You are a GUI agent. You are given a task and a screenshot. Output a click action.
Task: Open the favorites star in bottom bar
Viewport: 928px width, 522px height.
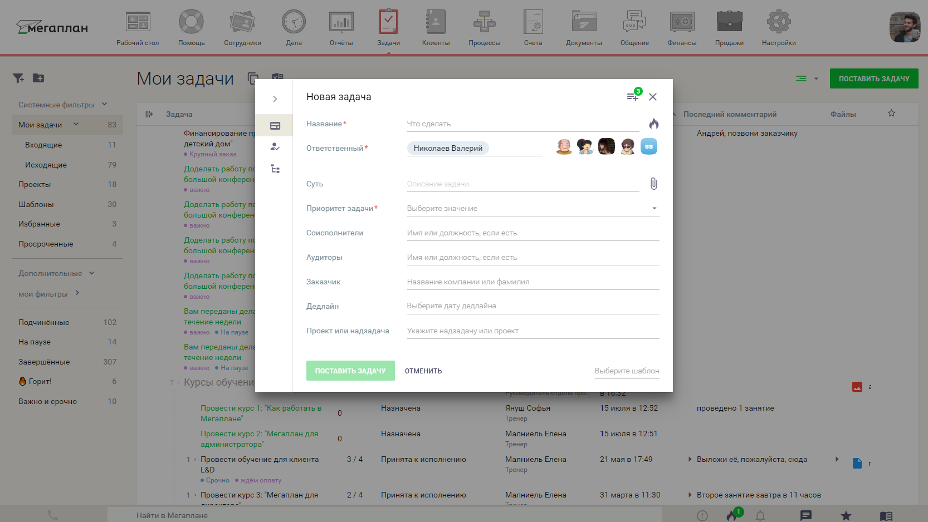pyautogui.click(x=846, y=515)
